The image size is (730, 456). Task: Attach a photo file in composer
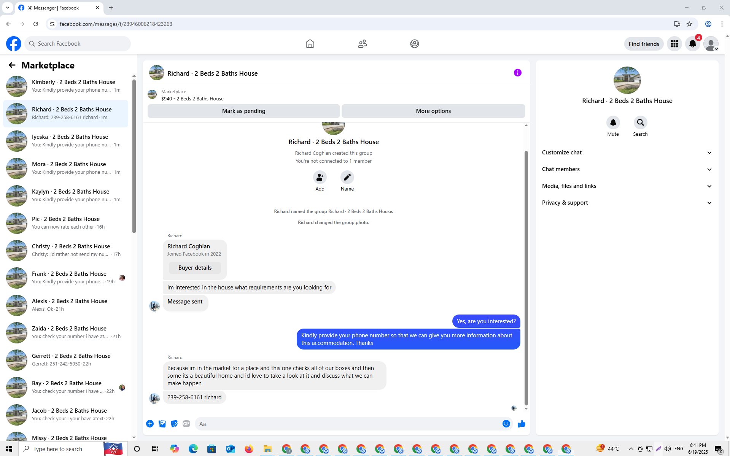click(x=162, y=424)
